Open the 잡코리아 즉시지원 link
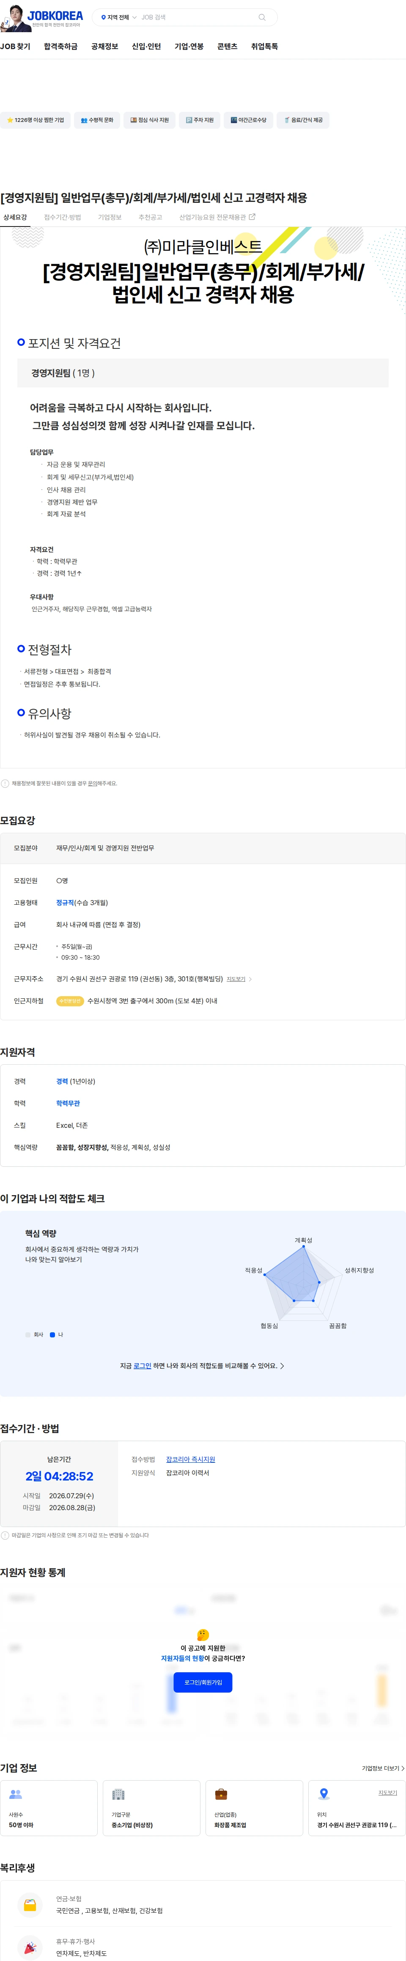 click(x=191, y=1459)
